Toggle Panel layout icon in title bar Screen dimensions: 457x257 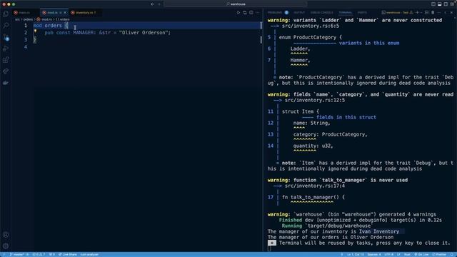tap(440, 4)
